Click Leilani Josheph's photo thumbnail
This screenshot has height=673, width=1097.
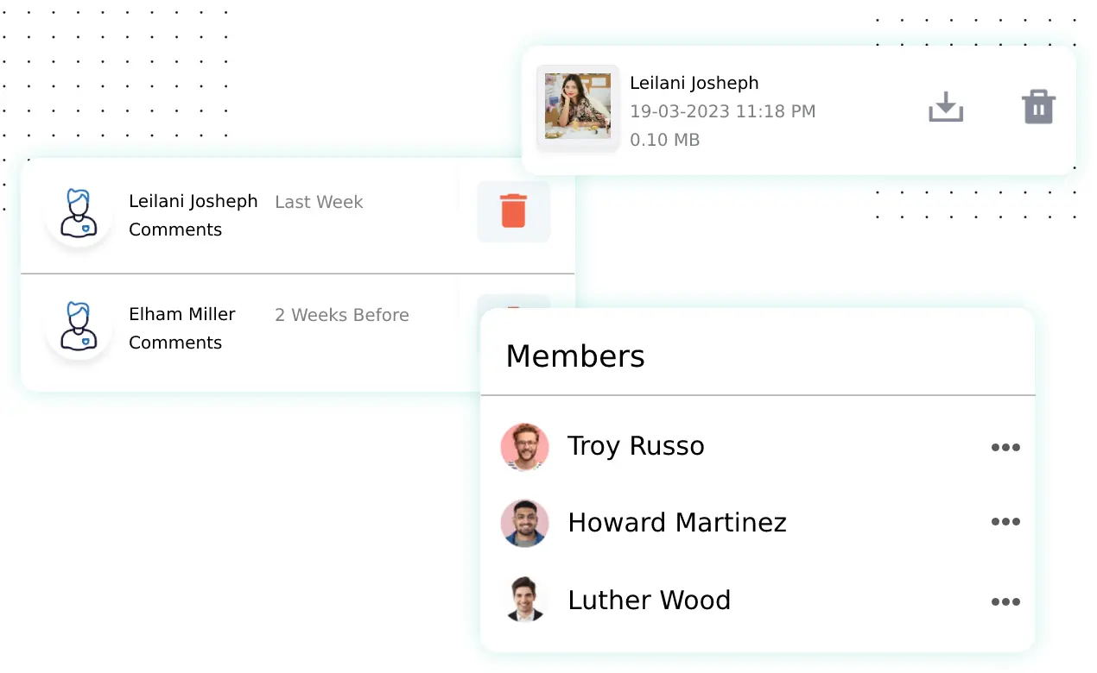pos(577,107)
